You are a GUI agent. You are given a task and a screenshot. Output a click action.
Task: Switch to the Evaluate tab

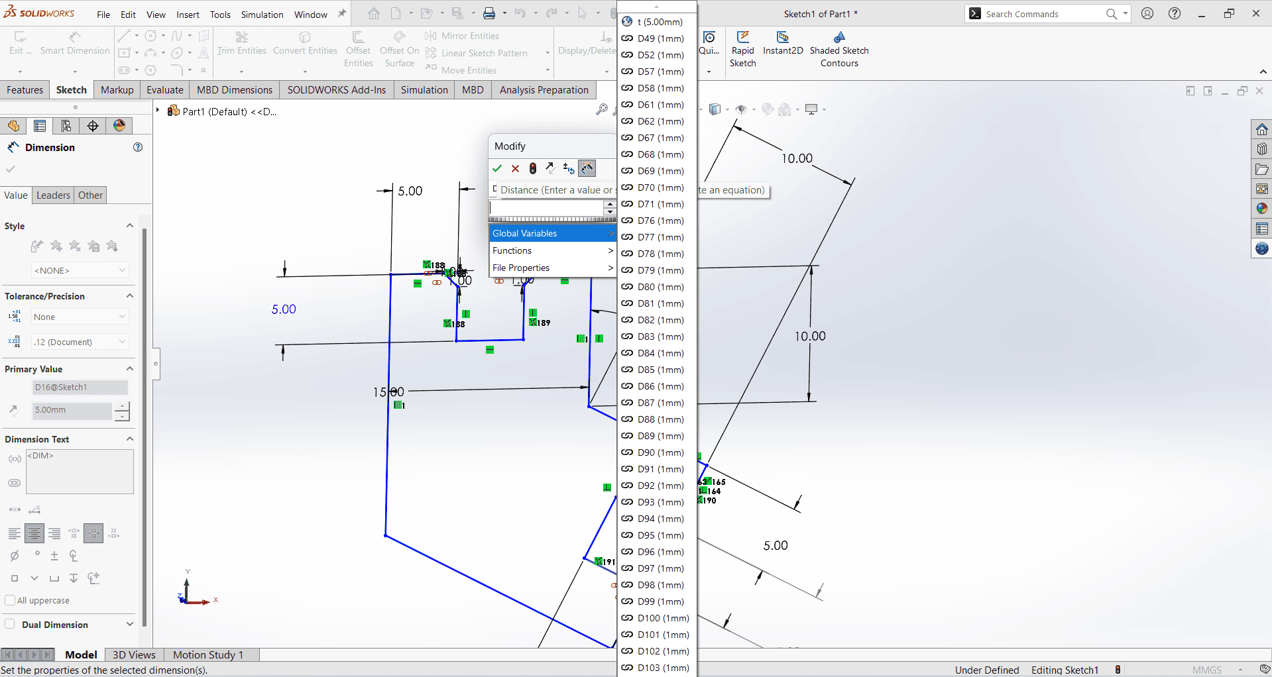[x=165, y=90]
